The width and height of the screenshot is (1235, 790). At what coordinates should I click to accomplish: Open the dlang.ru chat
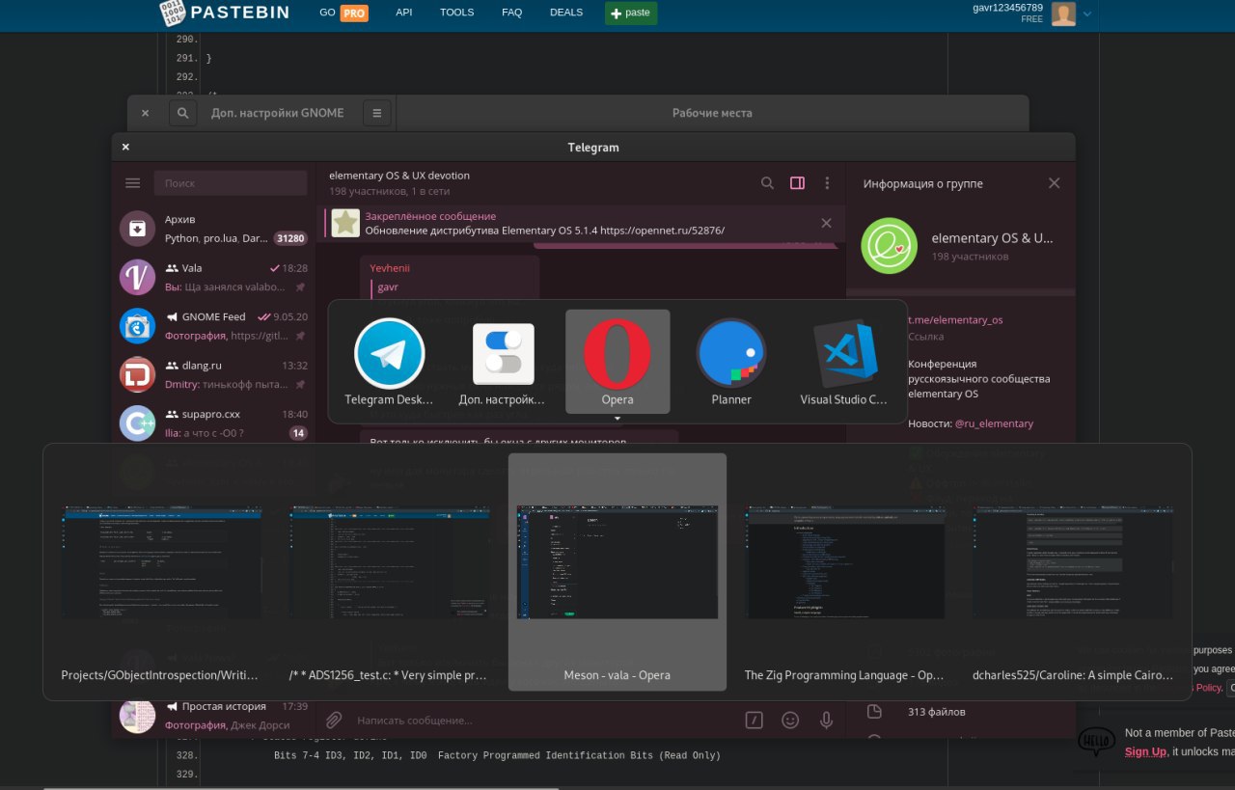[x=213, y=374]
